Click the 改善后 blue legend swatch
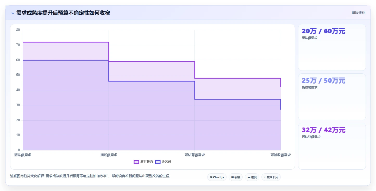Image resolution: width=376 pixels, height=191 pixels. tap(158, 162)
